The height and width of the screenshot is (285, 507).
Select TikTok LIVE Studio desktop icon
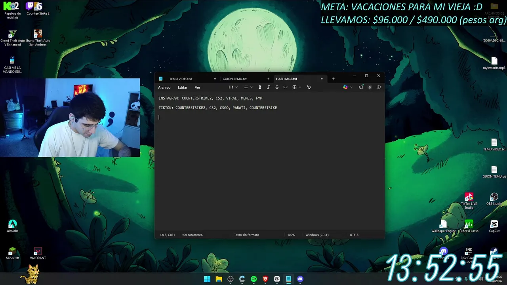coord(469,201)
